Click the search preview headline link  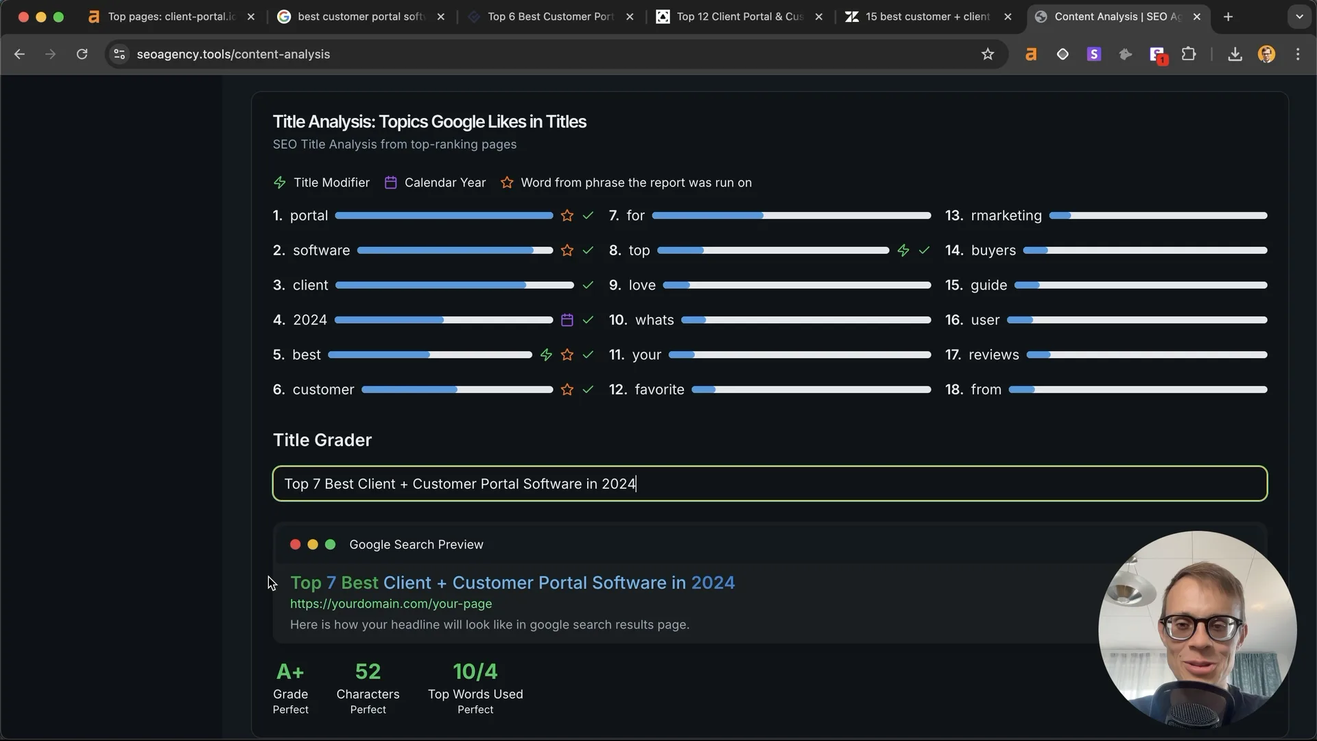pos(512,583)
